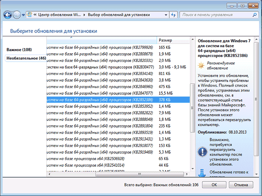Select the update row KB2820331
262x196 pixels.
click(118, 61)
